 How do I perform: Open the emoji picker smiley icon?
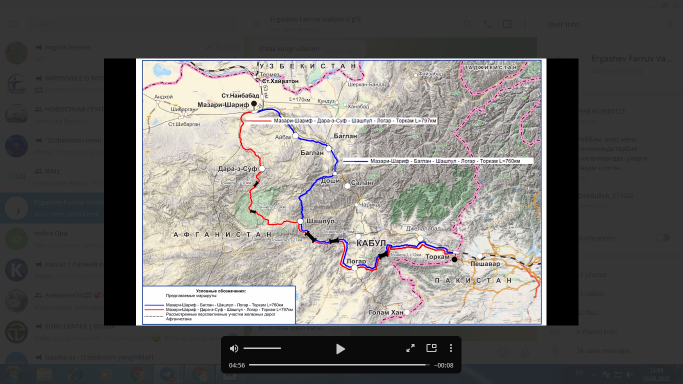point(503,352)
